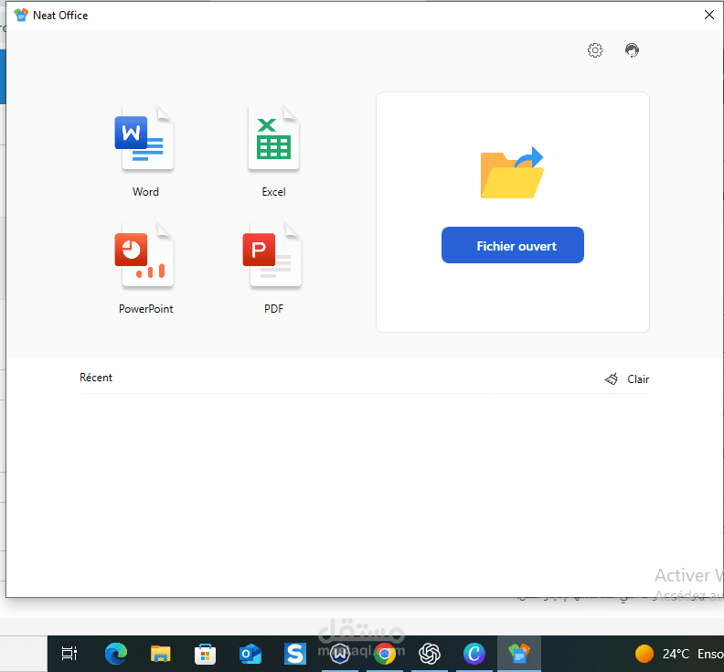Image resolution: width=724 pixels, height=672 pixels.
Task: Click the Neat Office logo in title bar
Action: coord(21,15)
